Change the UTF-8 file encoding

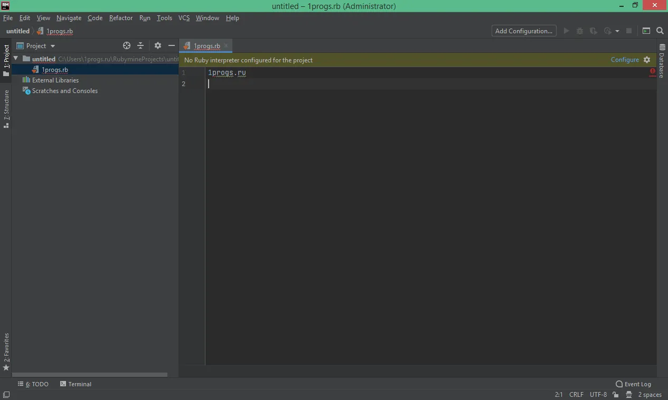(598, 395)
